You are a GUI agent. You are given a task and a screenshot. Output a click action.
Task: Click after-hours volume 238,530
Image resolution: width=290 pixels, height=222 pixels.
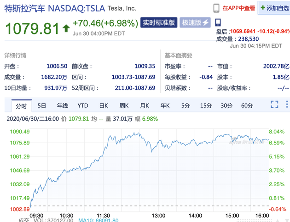tap(249, 39)
